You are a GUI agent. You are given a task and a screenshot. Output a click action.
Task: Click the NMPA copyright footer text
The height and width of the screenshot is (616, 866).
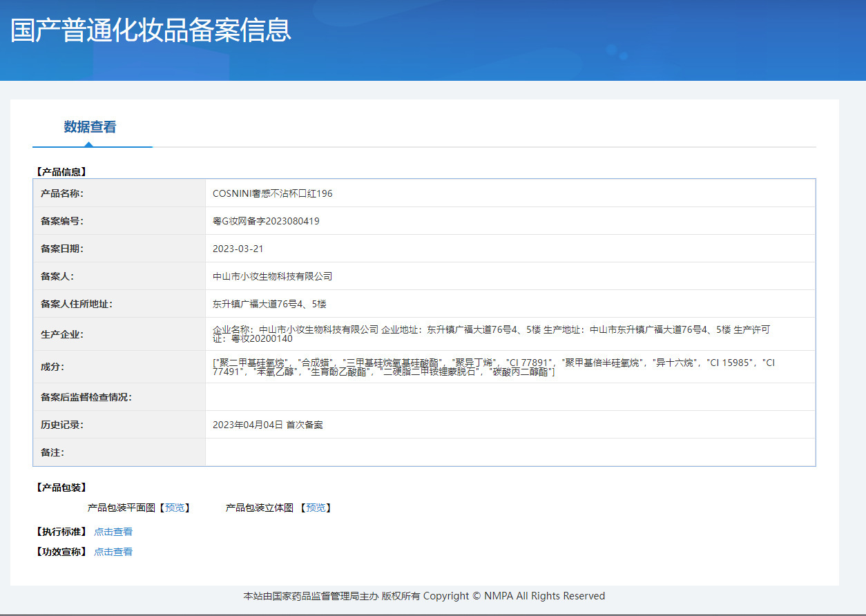pyautogui.click(x=424, y=596)
